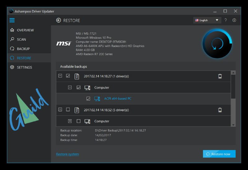Select the 2017.02.14 14.18.27 (1 driver(s)) row
Screen dimensions: 248x170
click(144, 76)
